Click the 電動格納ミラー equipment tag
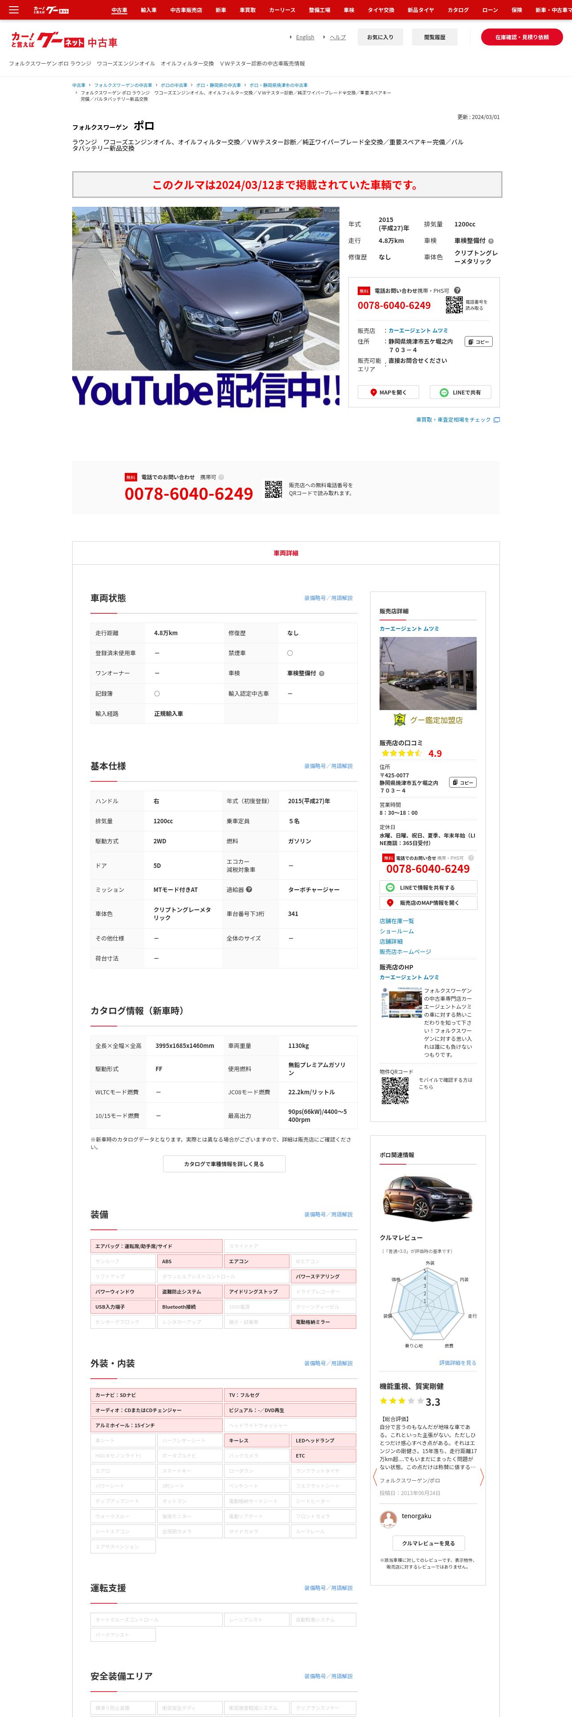Screen dimensions: 572x1717 pyautogui.click(x=323, y=1322)
